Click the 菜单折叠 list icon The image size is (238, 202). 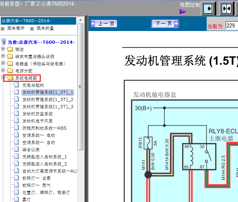tap(32, 29)
